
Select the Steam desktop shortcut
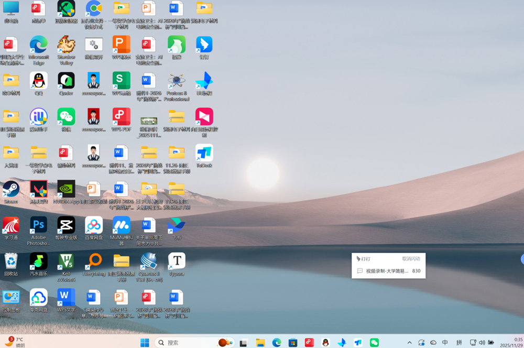coord(11,190)
